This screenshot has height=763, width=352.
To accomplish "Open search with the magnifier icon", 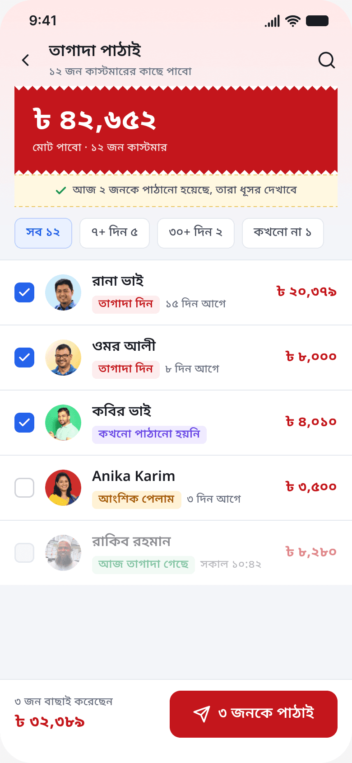I will tap(326, 60).
